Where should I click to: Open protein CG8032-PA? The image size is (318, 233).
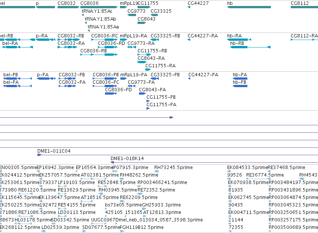coord(67,86)
